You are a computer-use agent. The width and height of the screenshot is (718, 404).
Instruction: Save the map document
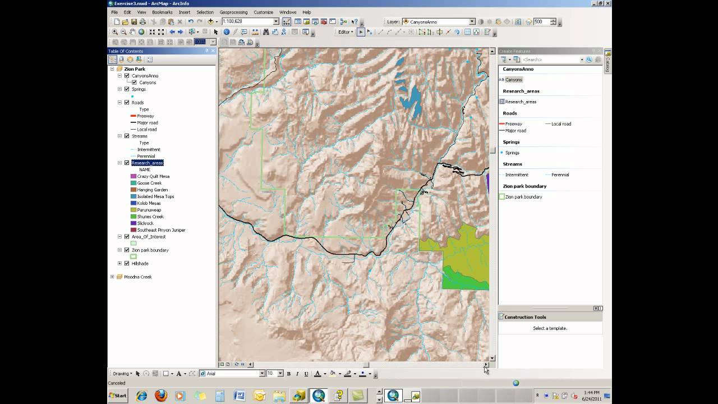[x=134, y=22]
